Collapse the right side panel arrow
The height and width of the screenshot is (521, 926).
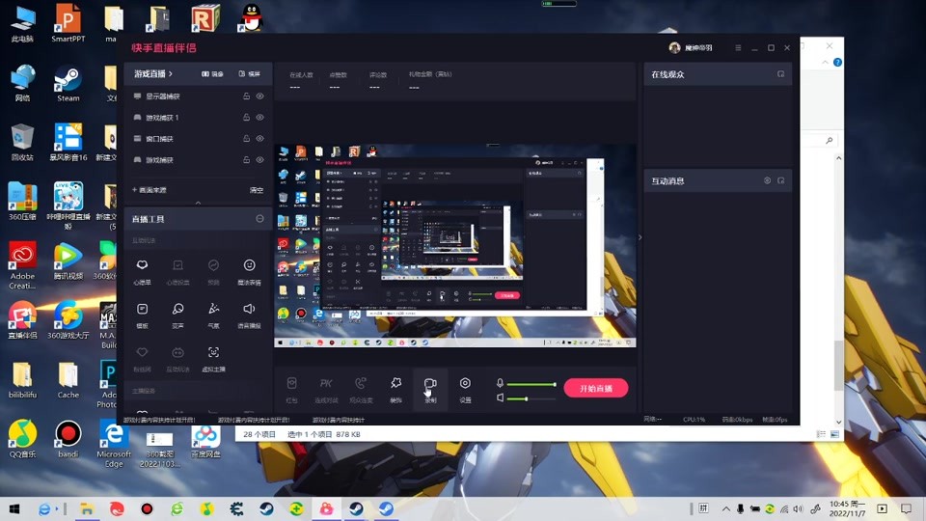(640, 237)
